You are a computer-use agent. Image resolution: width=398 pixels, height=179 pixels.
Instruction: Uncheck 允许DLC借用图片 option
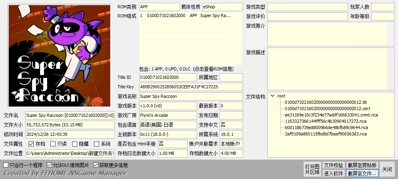click(50, 165)
